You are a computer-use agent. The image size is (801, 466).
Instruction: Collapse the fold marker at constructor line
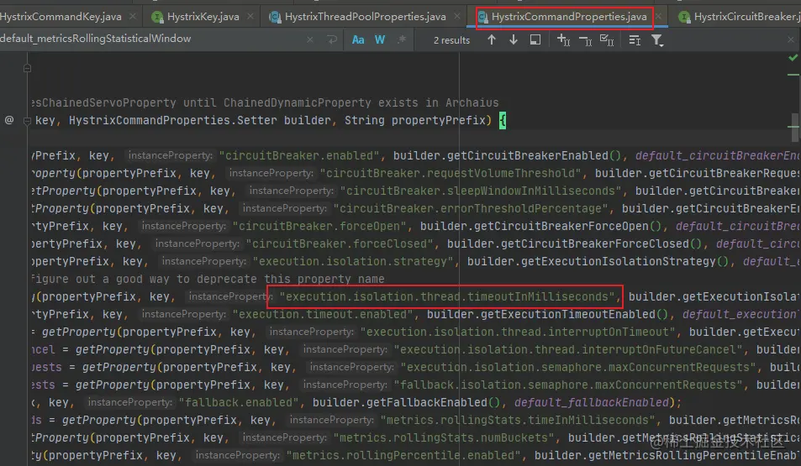[x=28, y=121]
